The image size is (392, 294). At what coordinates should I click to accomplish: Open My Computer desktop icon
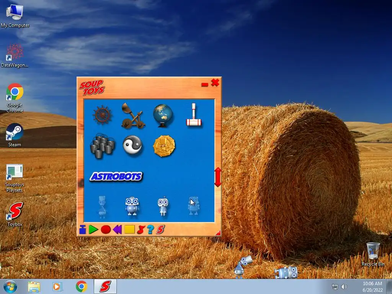(15, 16)
